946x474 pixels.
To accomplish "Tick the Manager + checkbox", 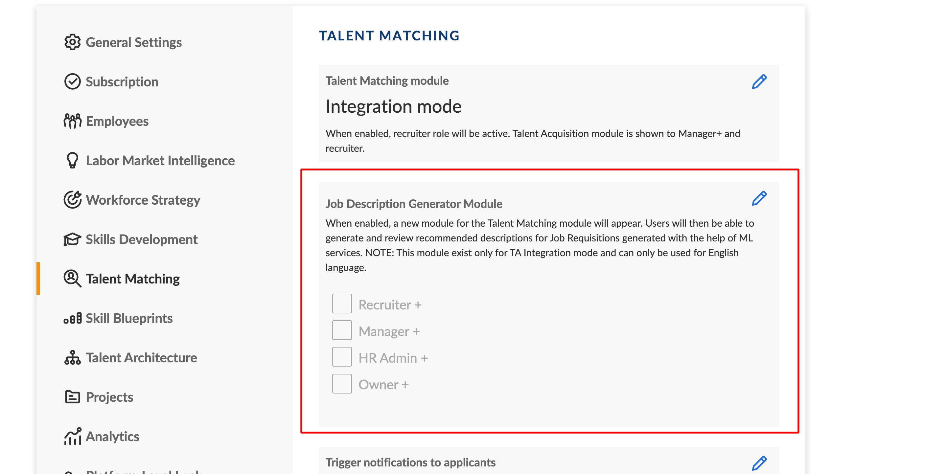I will pos(342,330).
